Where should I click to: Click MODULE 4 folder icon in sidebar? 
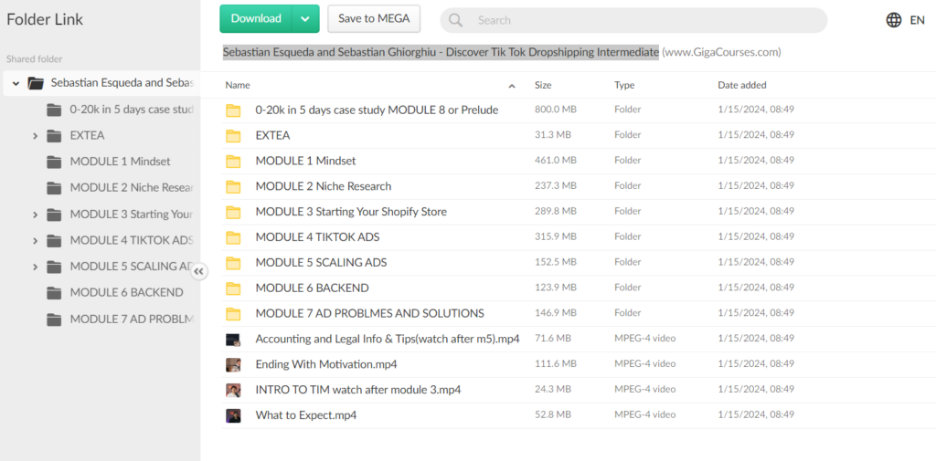pos(54,240)
